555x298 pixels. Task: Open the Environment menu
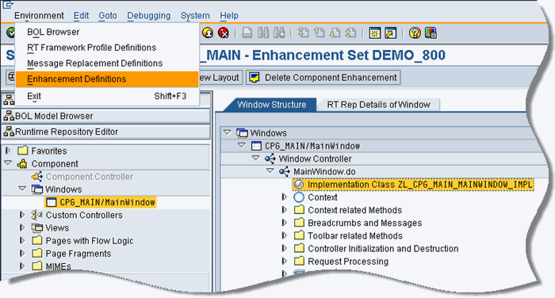click(39, 16)
